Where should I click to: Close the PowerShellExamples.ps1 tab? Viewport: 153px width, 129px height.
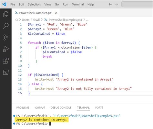(x=56, y=13)
